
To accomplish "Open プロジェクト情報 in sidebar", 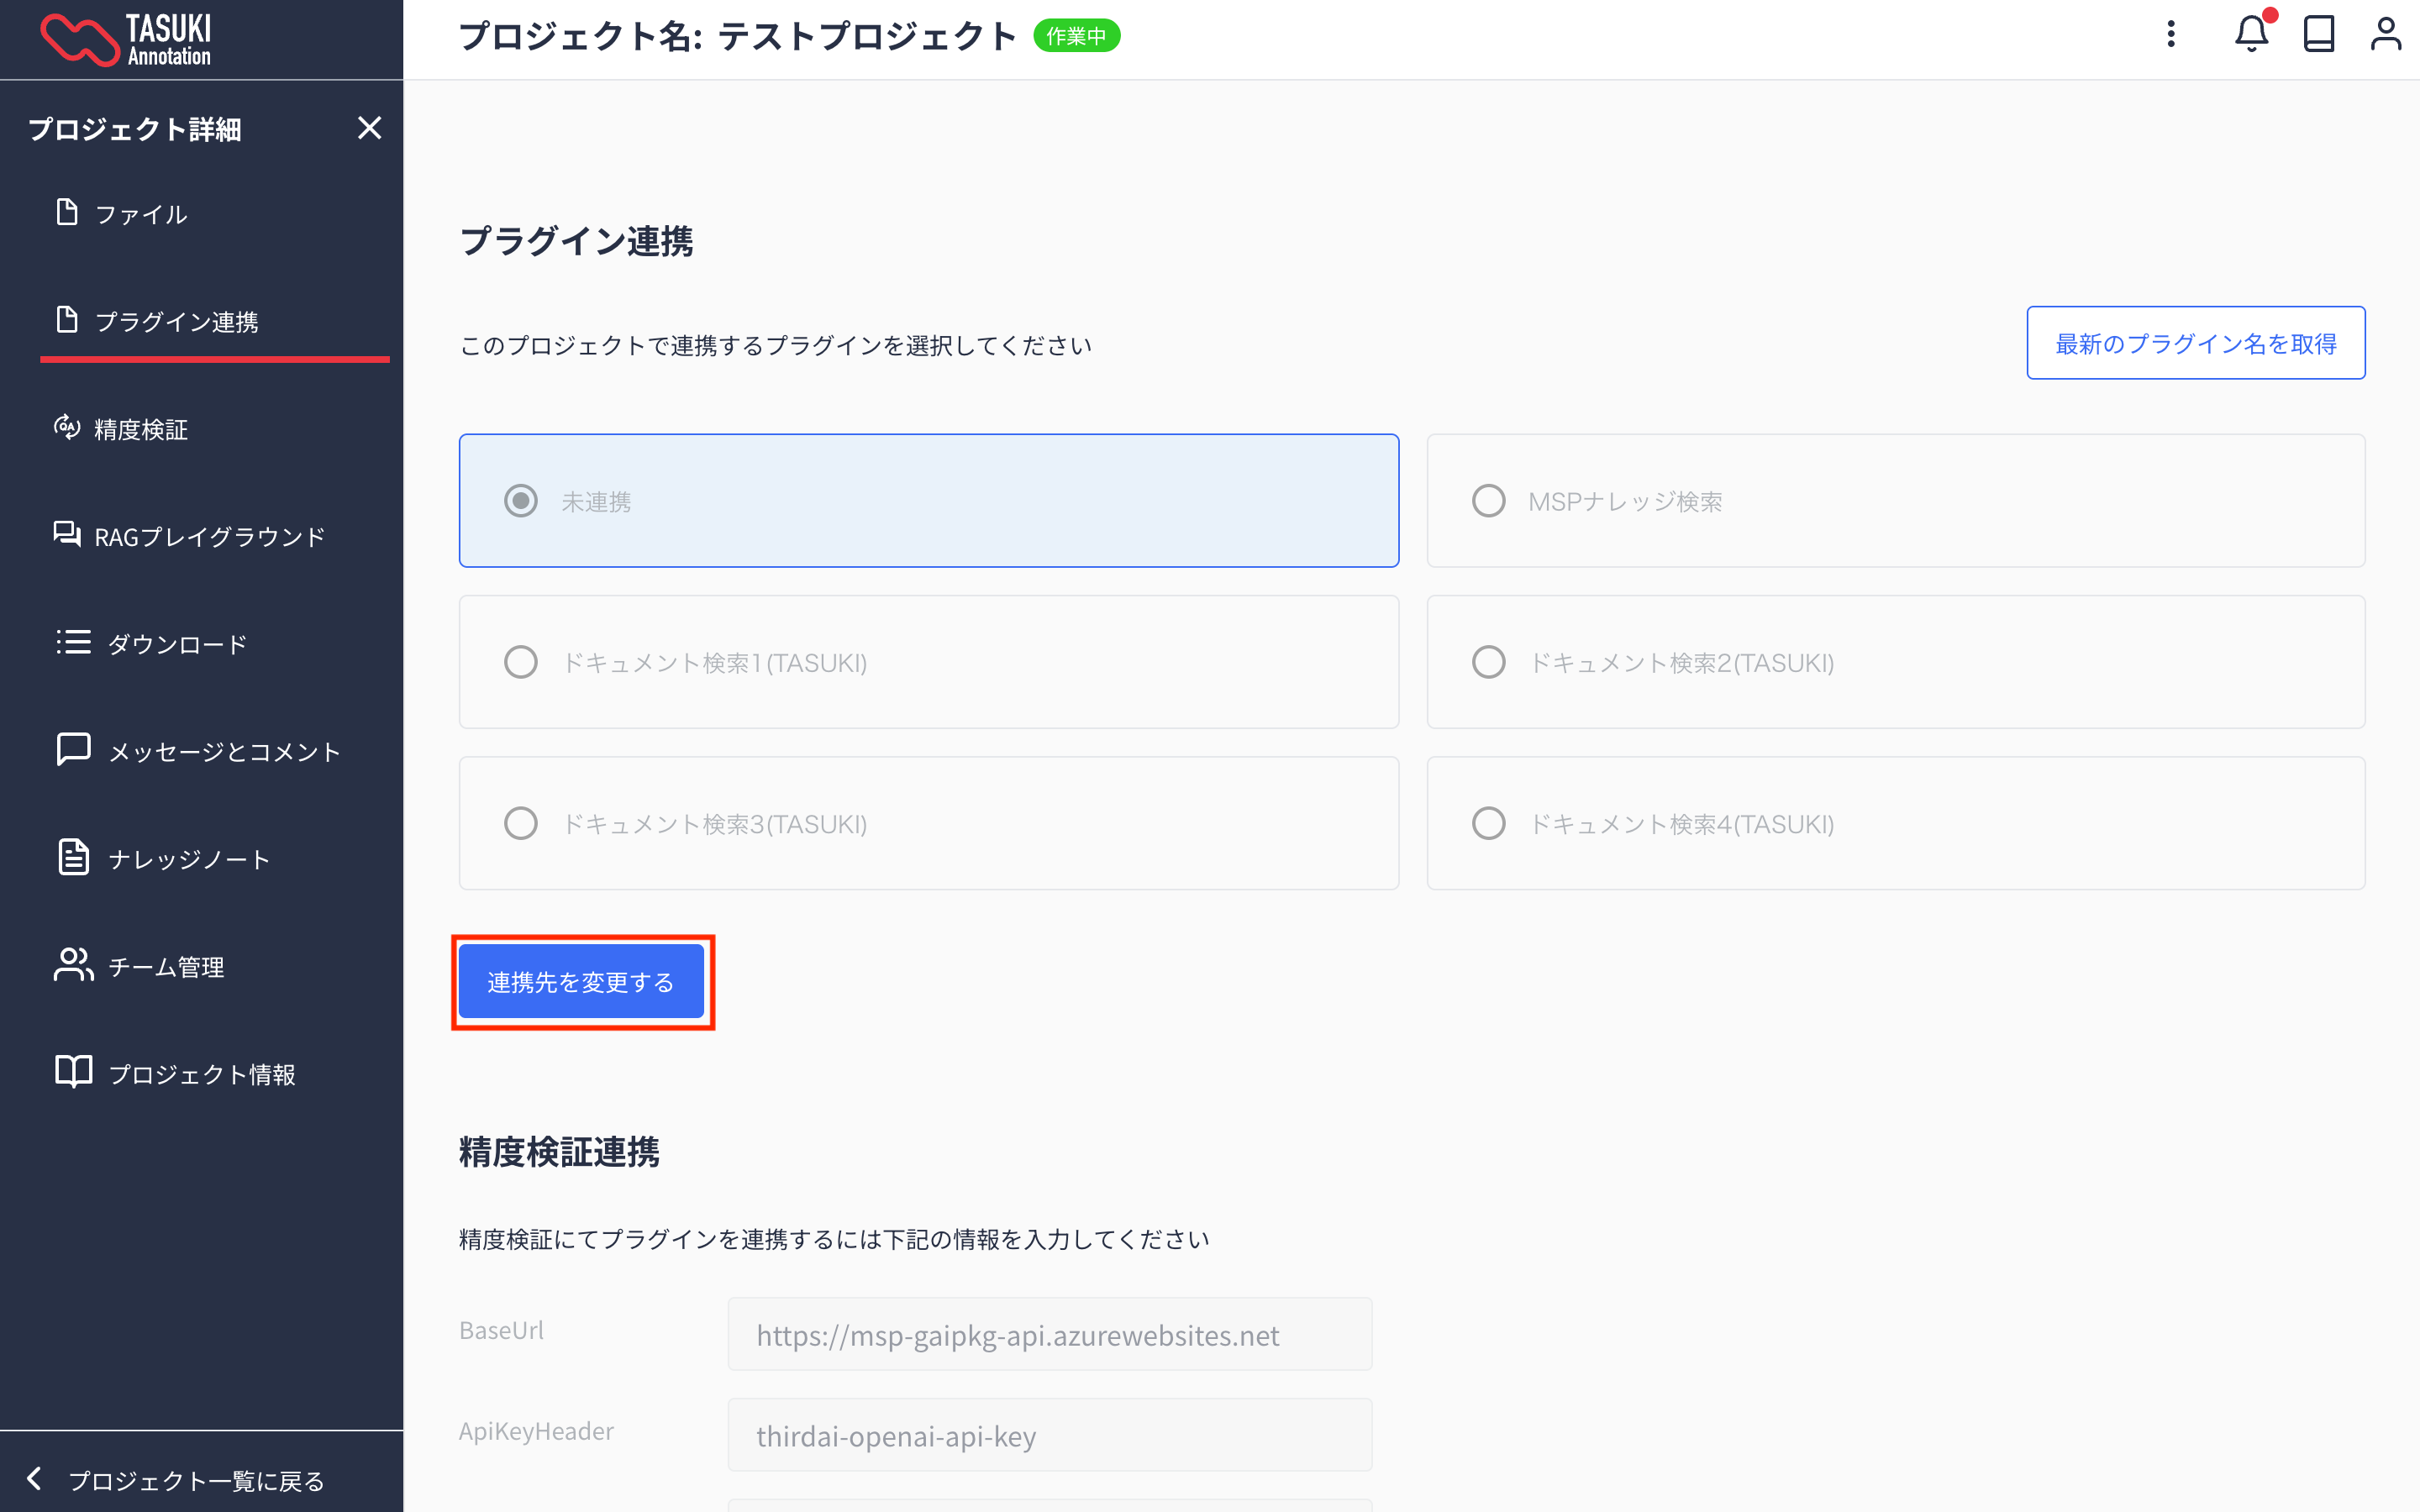I will click(x=200, y=1074).
